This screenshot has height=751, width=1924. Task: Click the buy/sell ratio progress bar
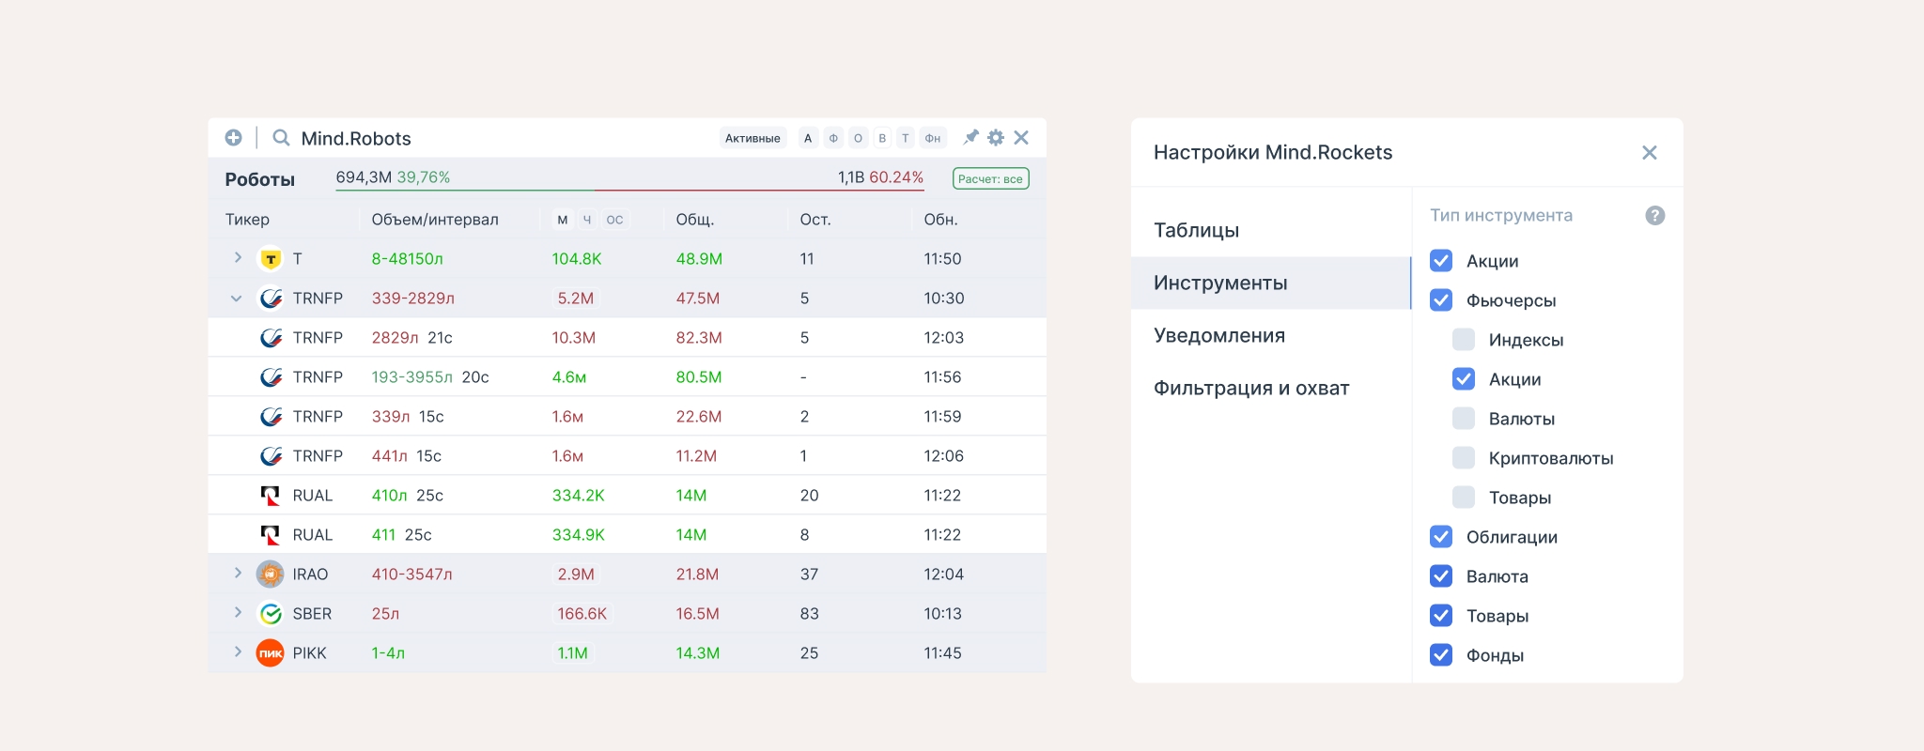pos(629,190)
